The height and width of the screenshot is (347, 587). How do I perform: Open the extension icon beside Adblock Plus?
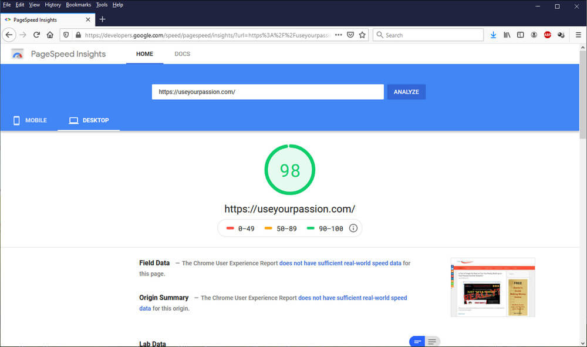tap(561, 35)
